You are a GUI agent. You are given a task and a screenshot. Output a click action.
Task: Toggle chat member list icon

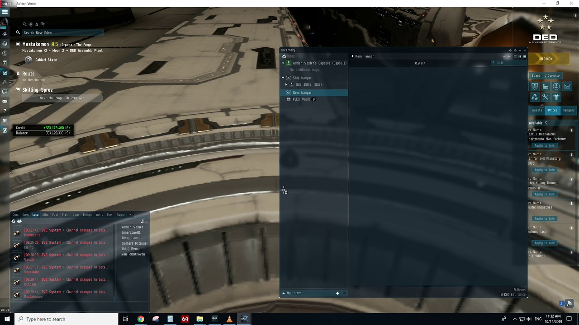click(19, 221)
